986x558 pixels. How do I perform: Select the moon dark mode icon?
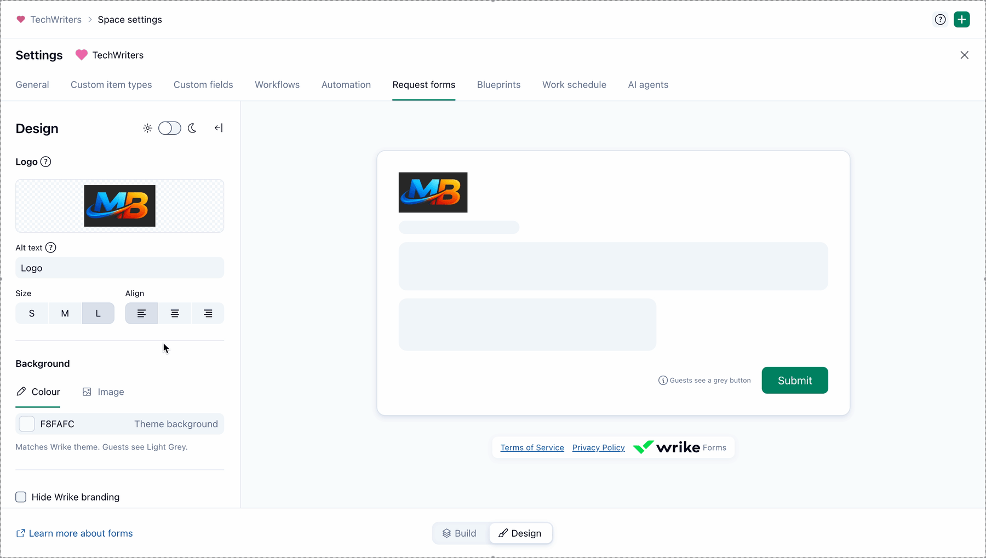coord(192,128)
